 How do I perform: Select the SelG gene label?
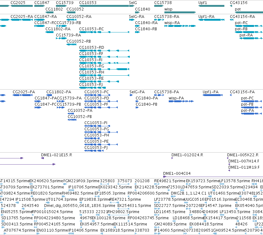tap(133, 3)
